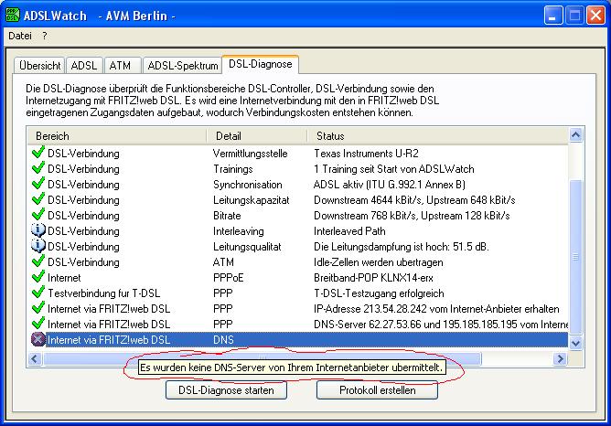The height and width of the screenshot is (426, 611).
Task: Open the ATM tab
Action: click(121, 66)
